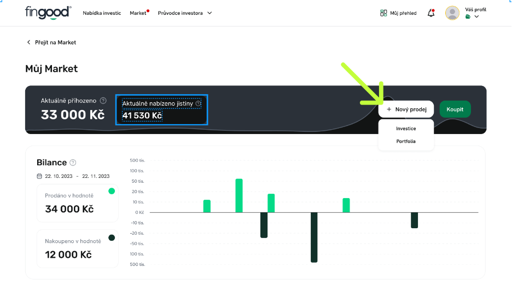This screenshot has width=512, height=284.
Task: Click the info icon next to Bilance
Action: click(73, 163)
